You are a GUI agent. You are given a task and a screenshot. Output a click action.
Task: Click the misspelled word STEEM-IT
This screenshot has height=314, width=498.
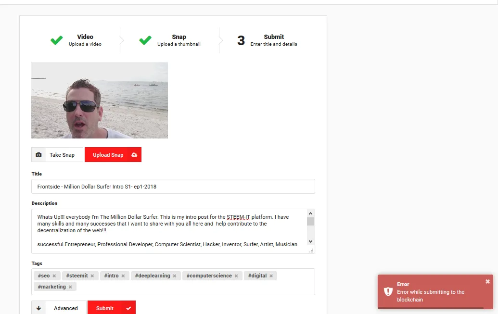click(x=238, y=217)
